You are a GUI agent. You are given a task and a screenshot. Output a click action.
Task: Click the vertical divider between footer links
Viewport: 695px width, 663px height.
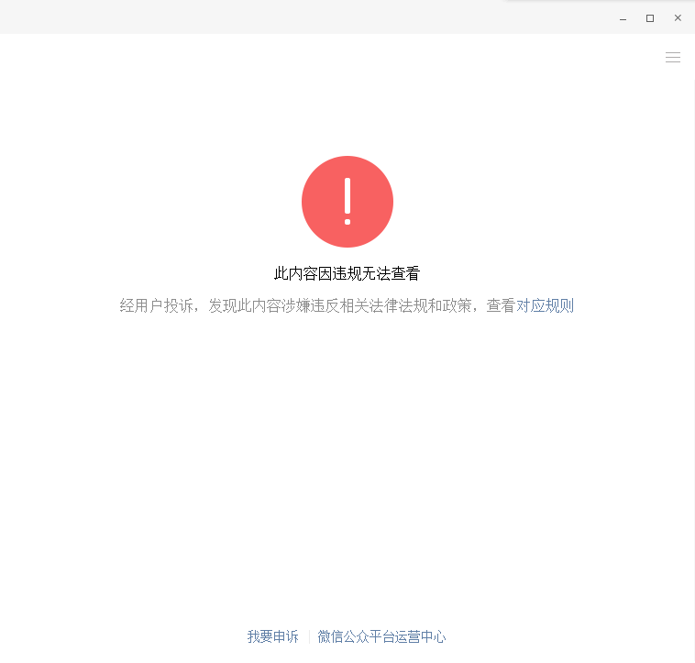coord(308,636)
